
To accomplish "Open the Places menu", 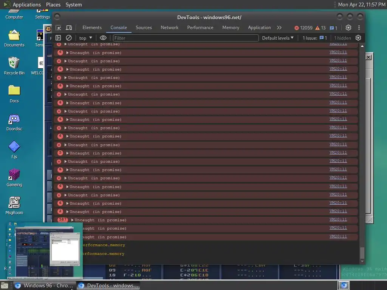I will (53, 5).
